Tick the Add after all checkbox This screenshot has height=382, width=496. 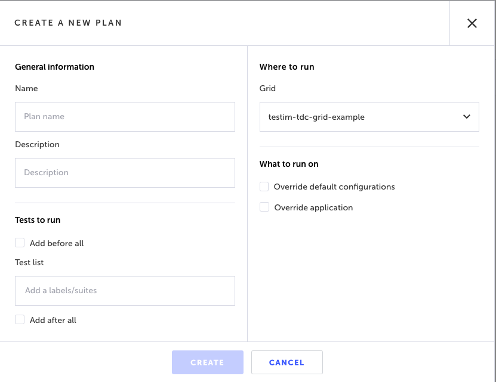tap(20, 320)
